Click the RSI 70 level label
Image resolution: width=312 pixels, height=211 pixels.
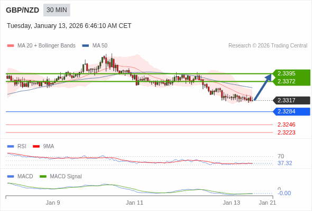[x=281, y=156]
